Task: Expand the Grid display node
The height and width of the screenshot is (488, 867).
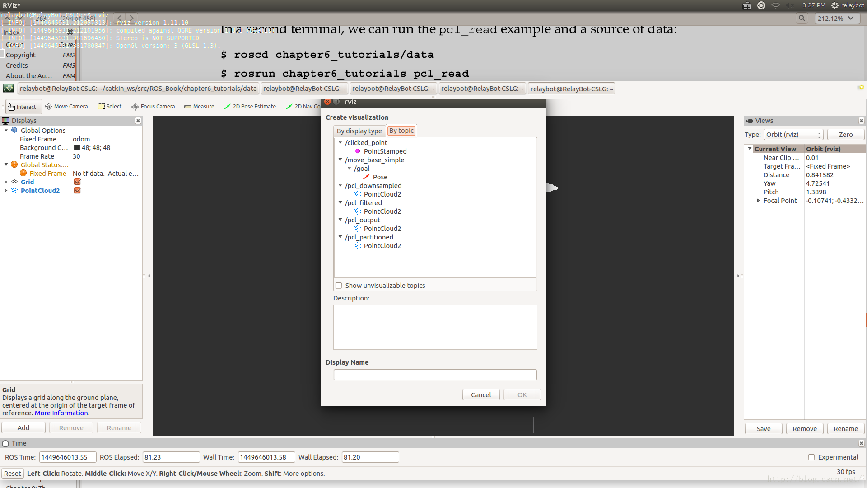Action: coord(6,182)
